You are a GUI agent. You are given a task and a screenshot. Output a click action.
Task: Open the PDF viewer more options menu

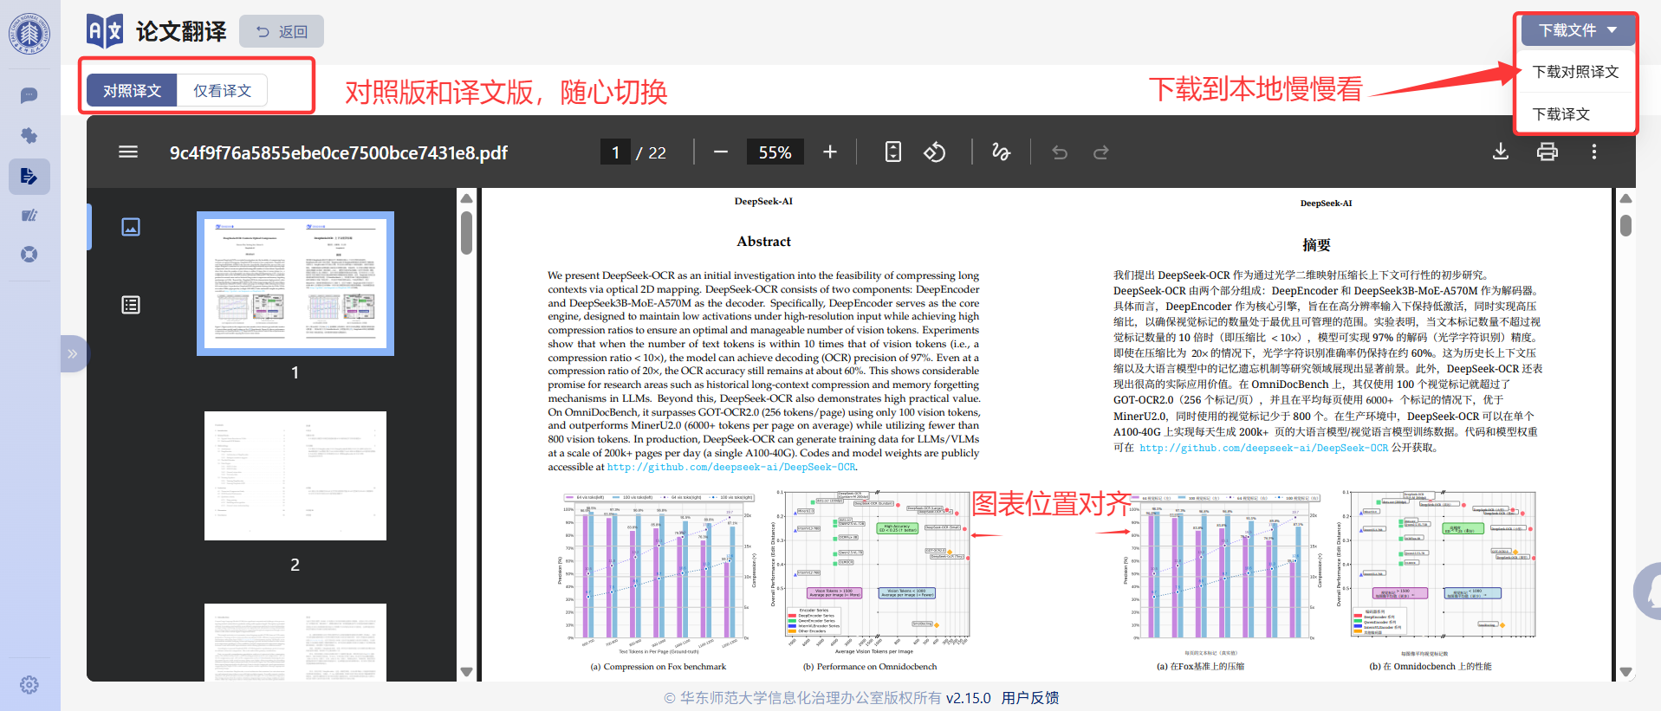click(1593, 152)
